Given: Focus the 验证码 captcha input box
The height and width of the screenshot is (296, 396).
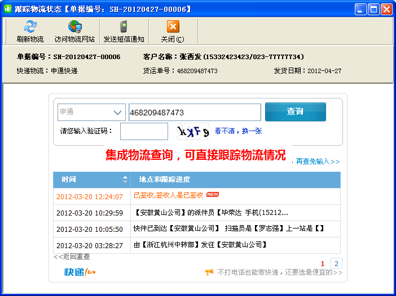Looking at the screenshot, I should tap(144, 131).
